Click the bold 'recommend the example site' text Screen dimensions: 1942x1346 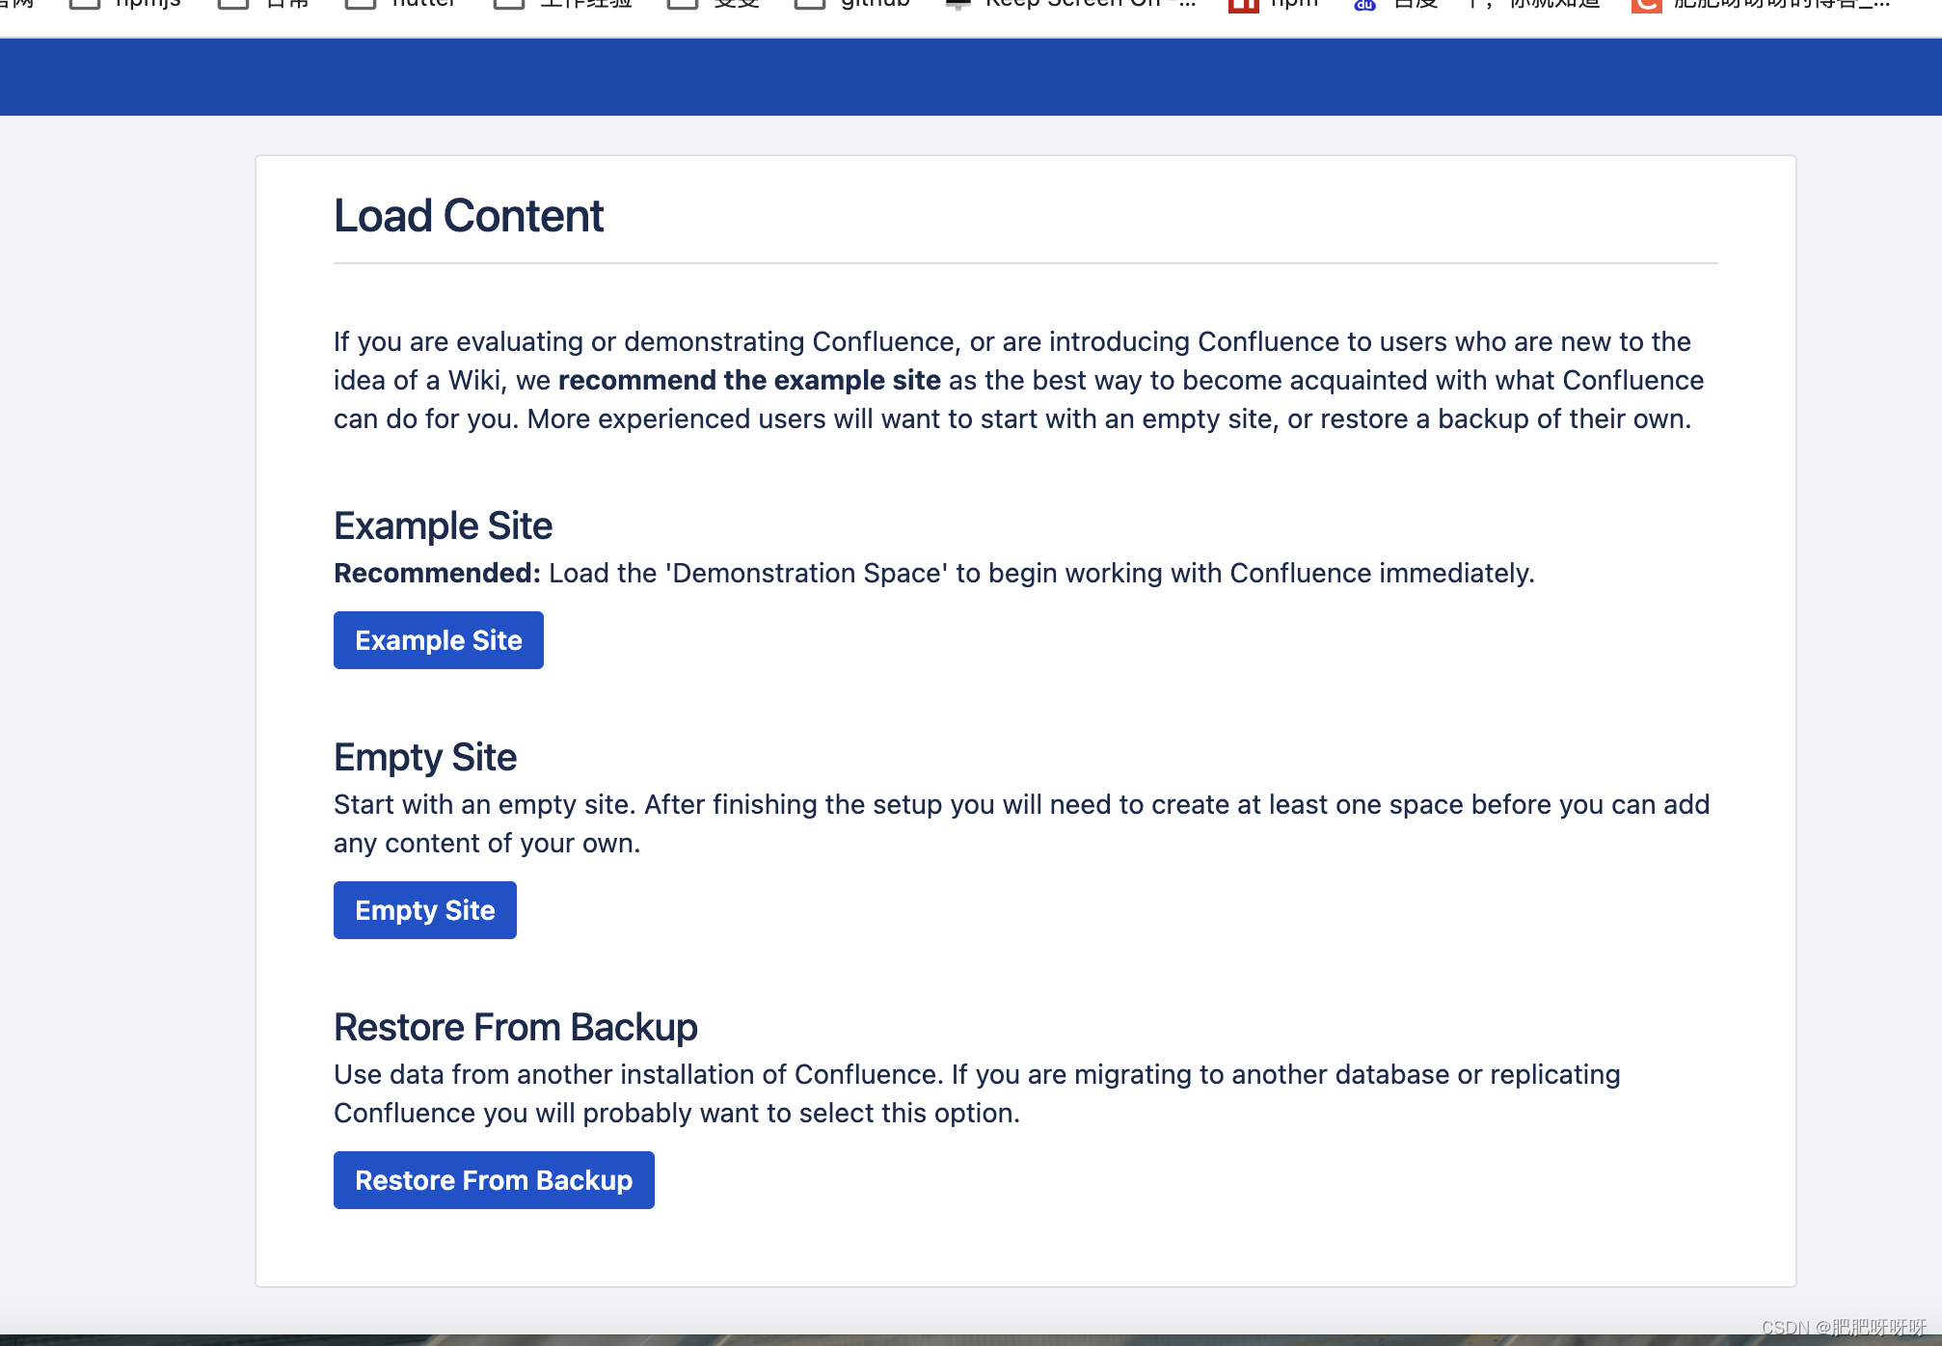pos(749,380)
